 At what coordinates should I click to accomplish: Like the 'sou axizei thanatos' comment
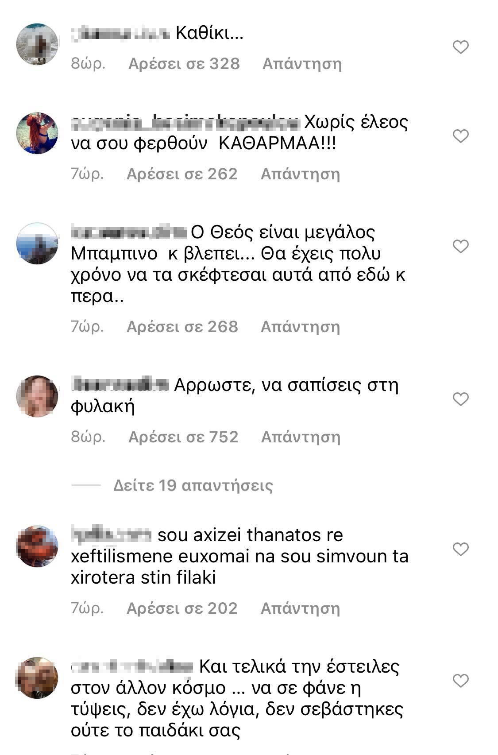click(460, 549)
